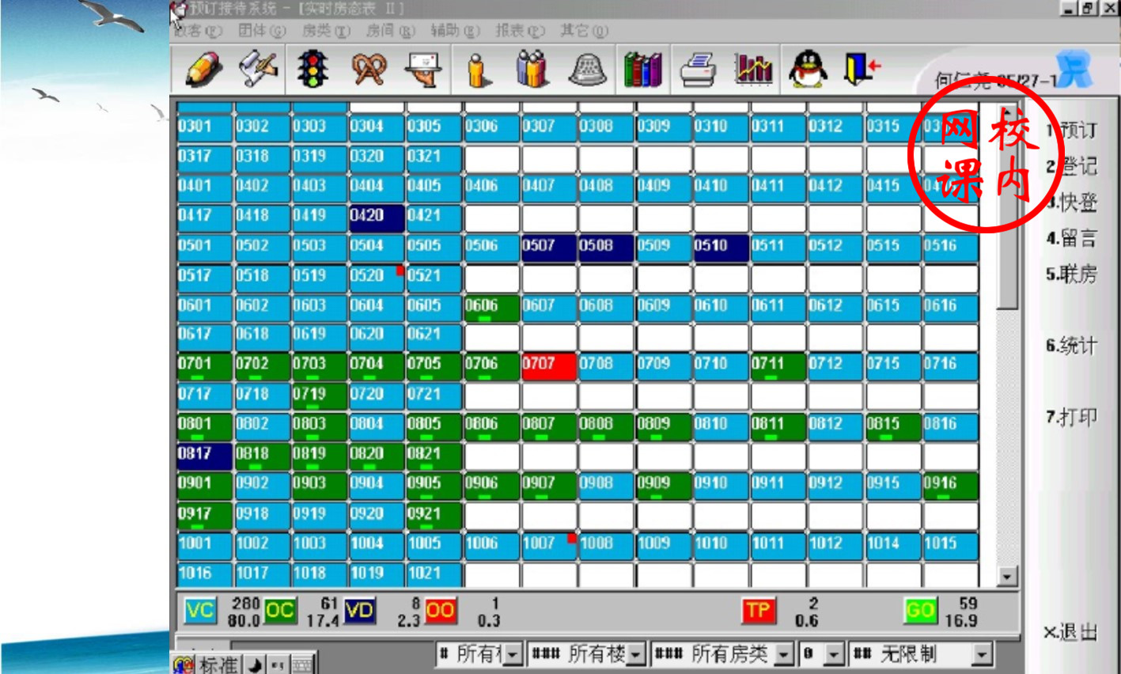
Task: Click the VD status legend square
Action: 360,612
